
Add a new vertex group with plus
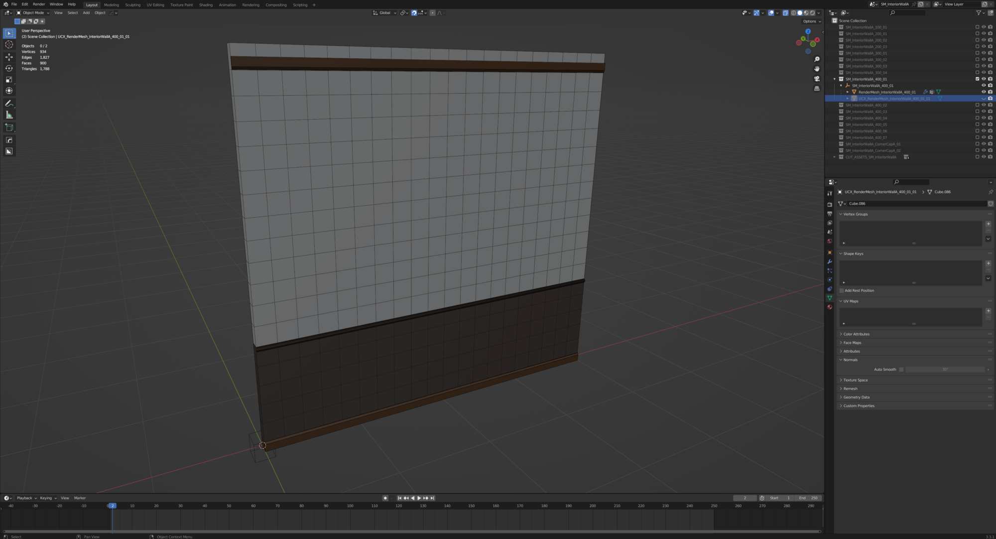click(989, 224)
